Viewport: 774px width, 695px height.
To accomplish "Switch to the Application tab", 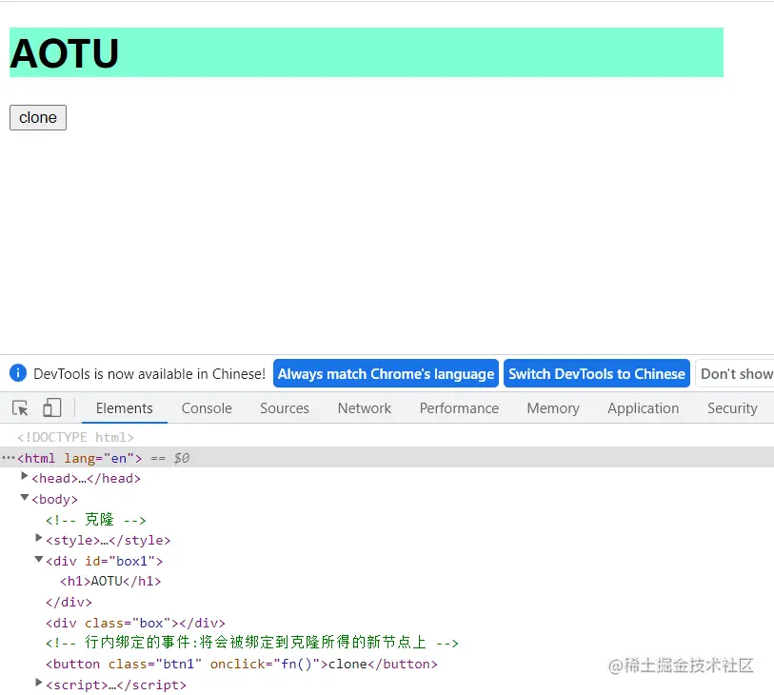I will click(x=644, y=408).
